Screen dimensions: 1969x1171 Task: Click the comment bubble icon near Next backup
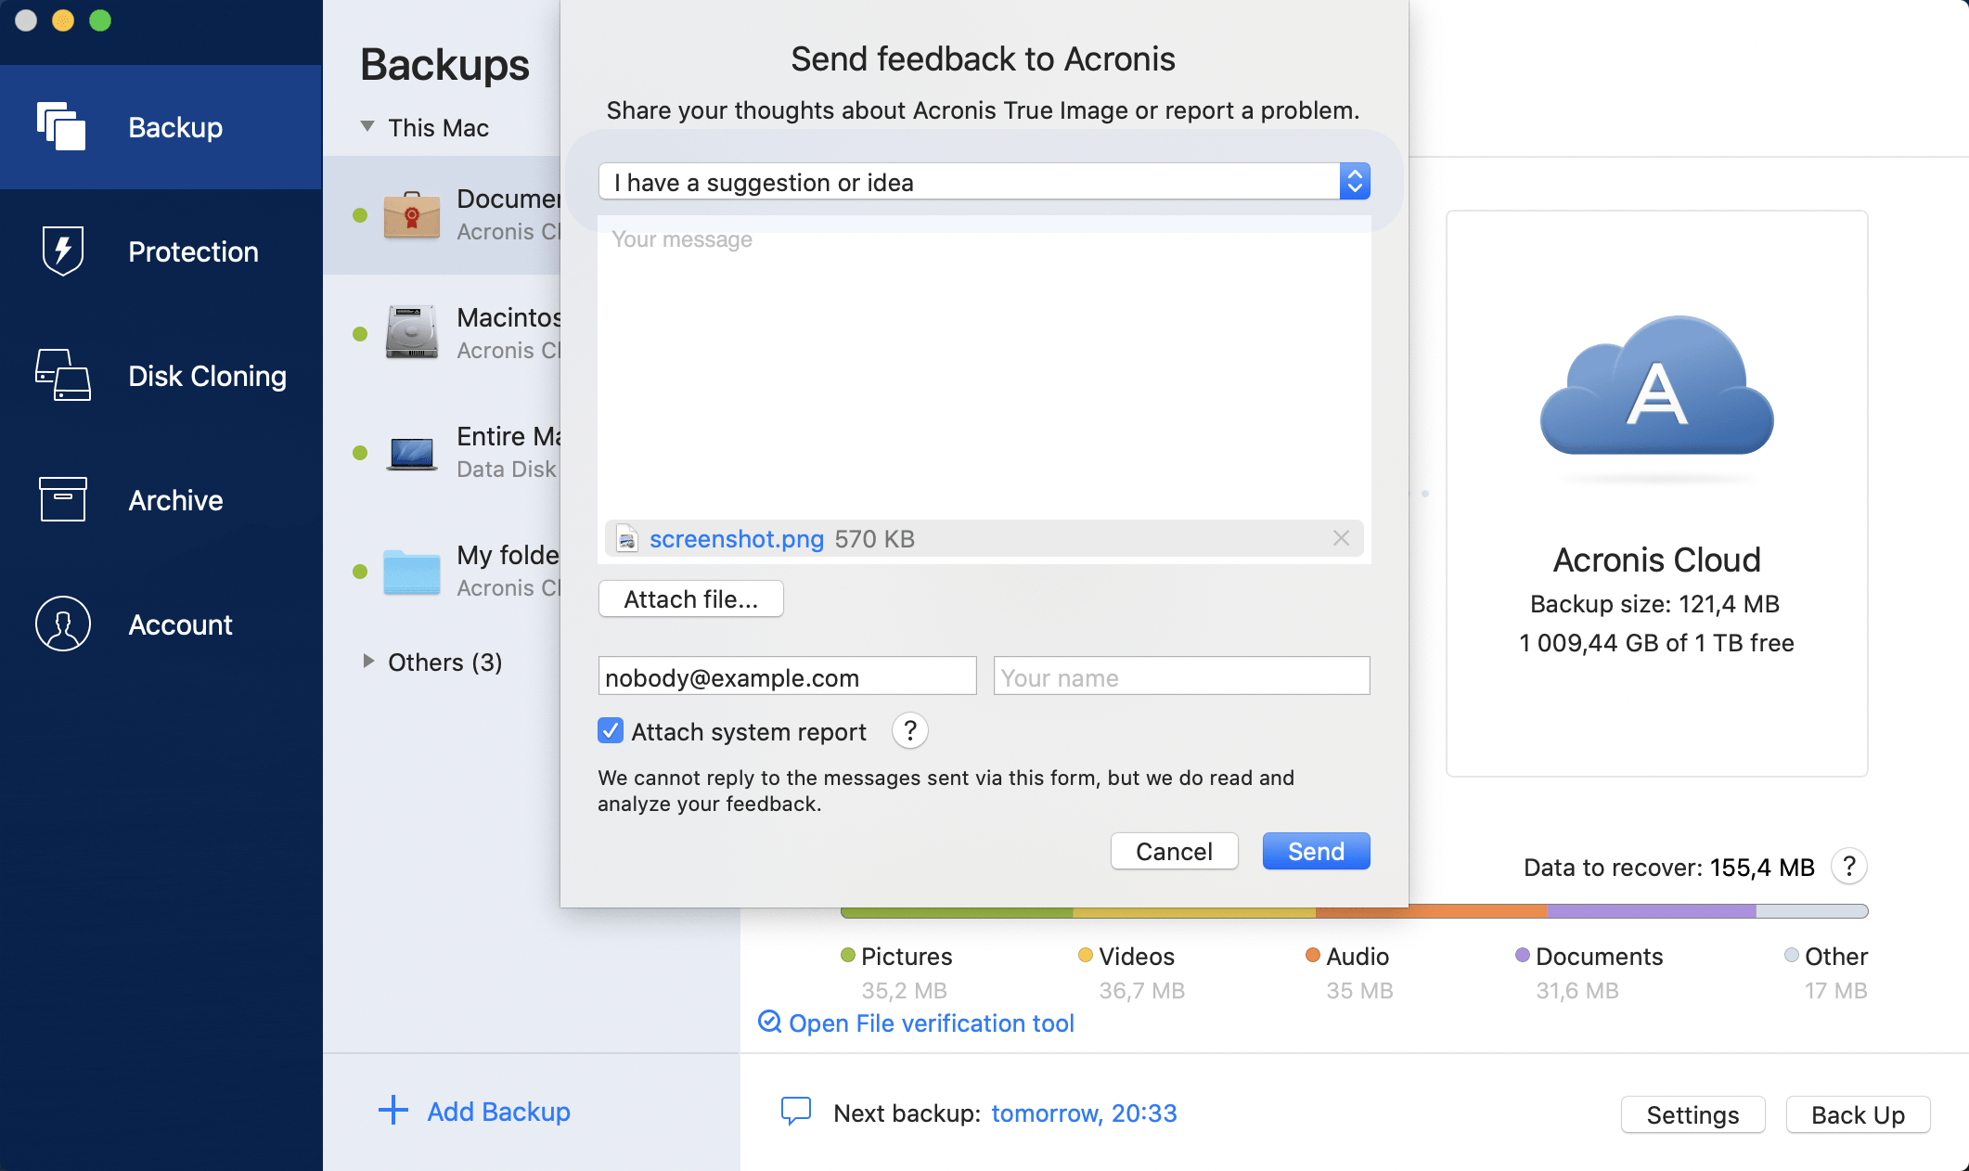[x=796, y=1111]
